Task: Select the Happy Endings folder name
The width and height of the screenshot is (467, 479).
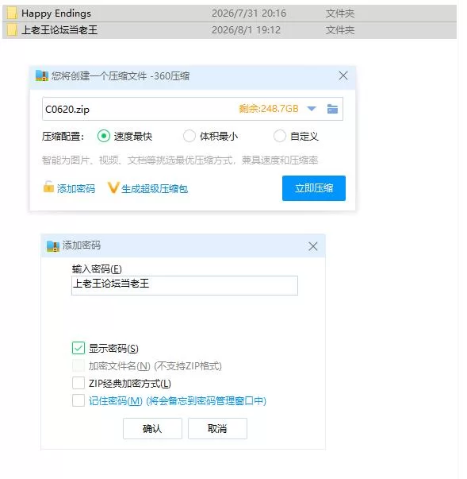Action: pos(56,14)
